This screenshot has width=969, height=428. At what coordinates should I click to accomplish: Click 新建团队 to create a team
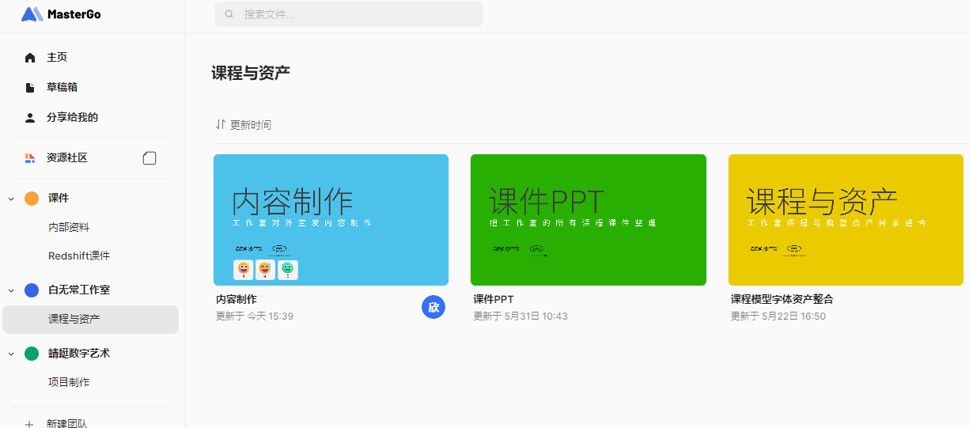point(67,424)
